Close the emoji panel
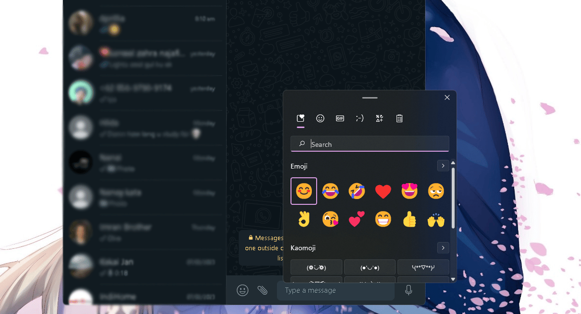 [447, 98]
